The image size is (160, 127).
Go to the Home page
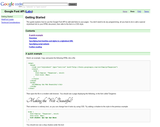point(125,11)
